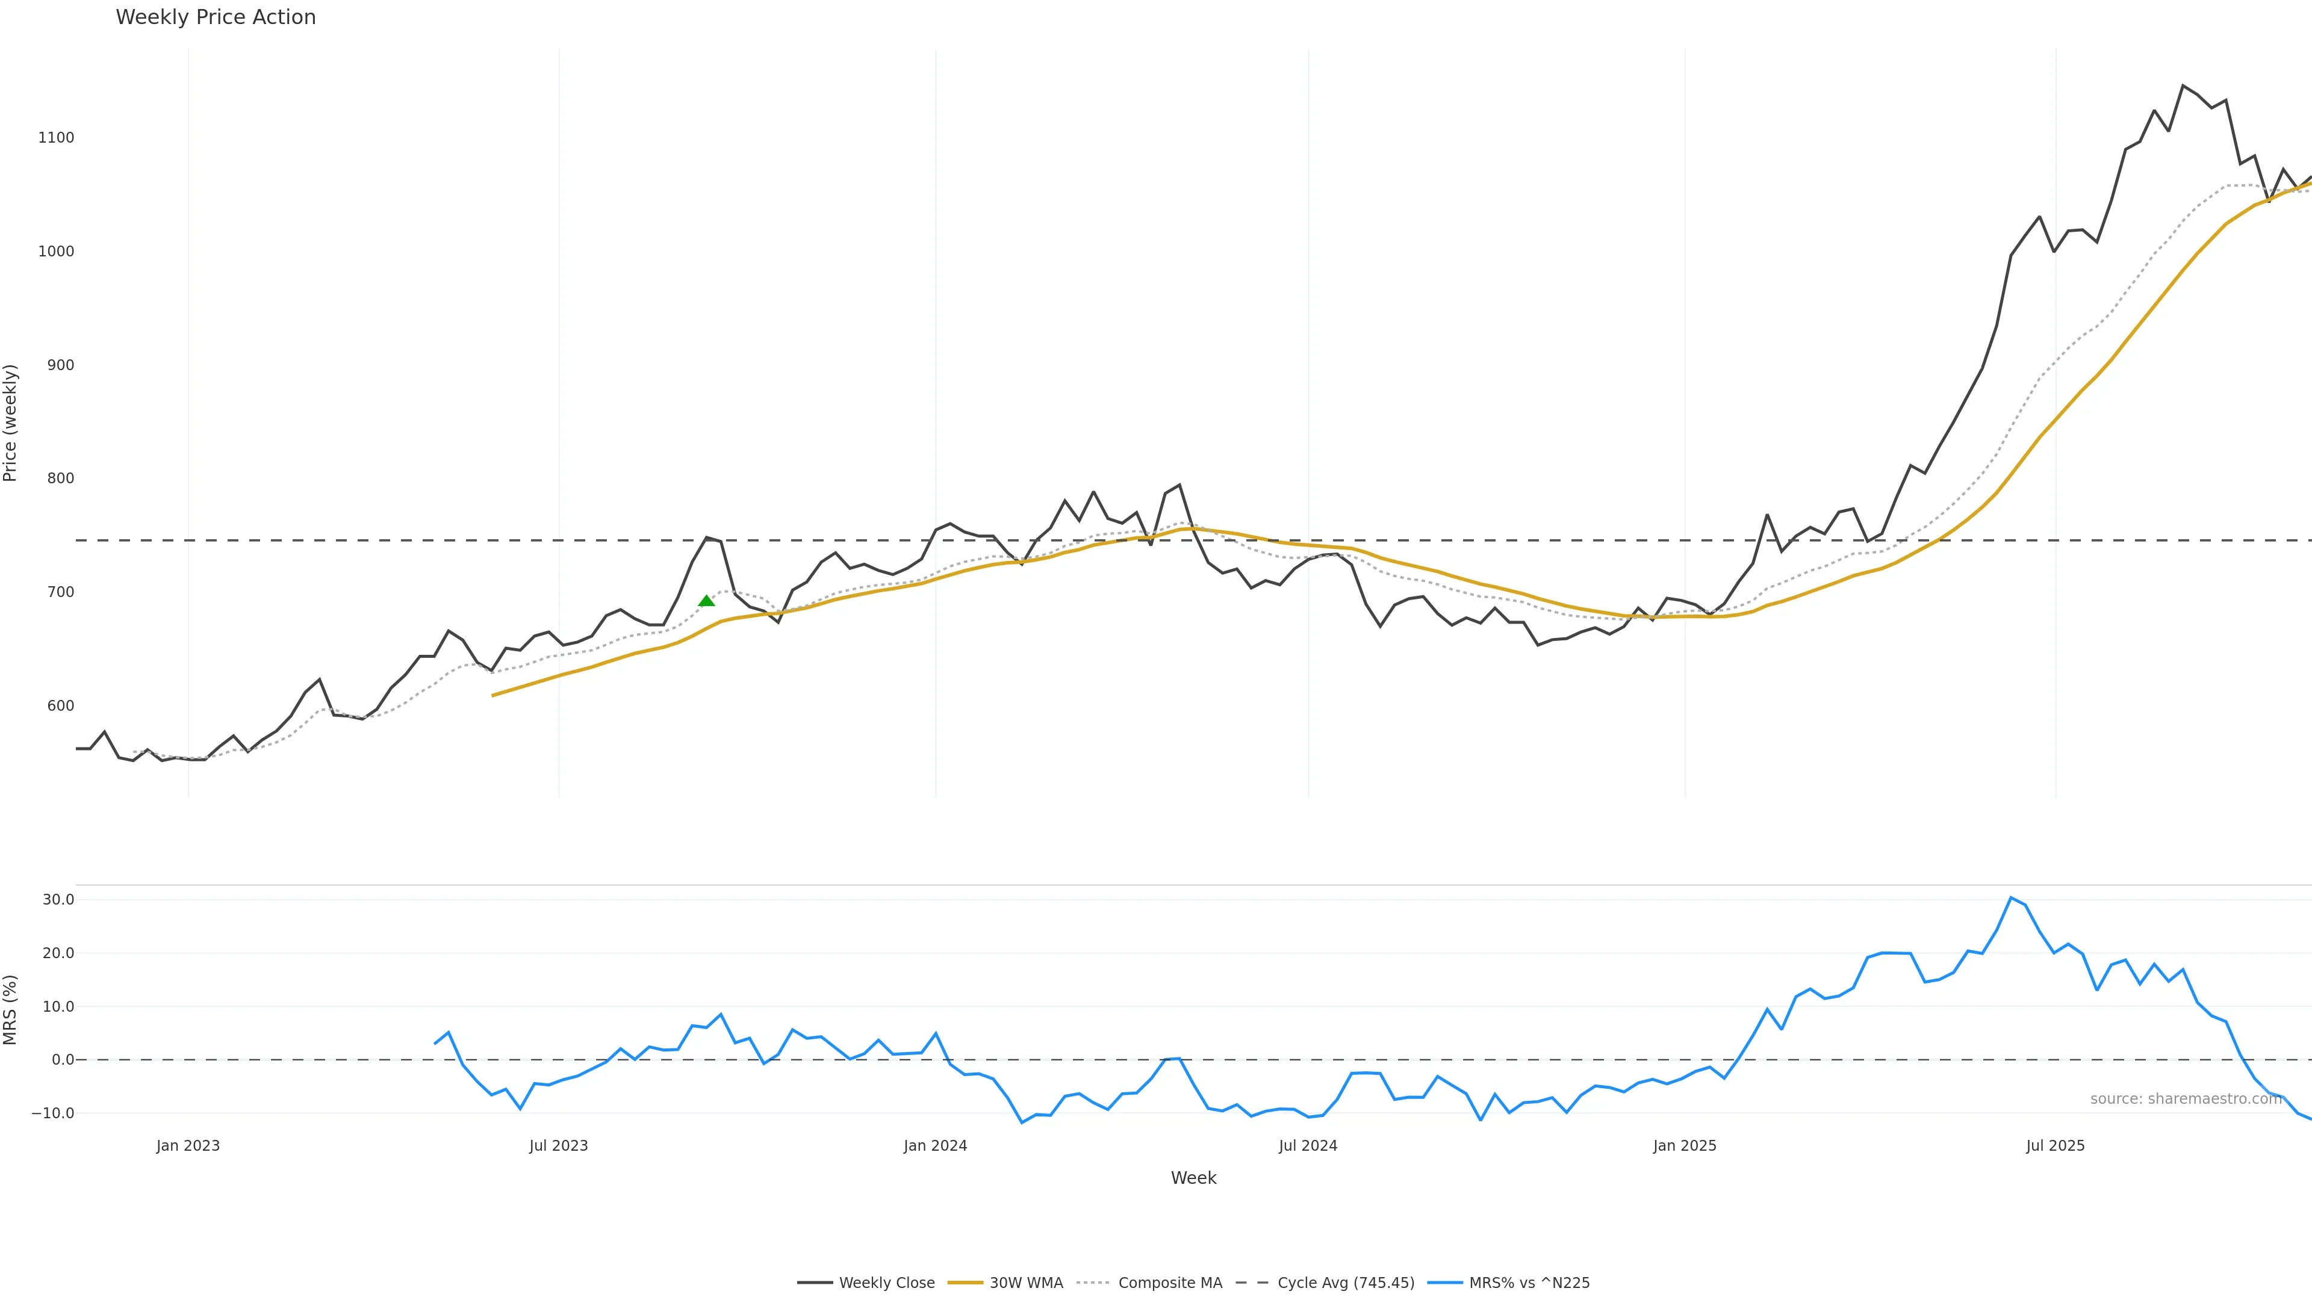Click the −10.0 MRS axis tick label
Viewport: 2312px width, 1300px height.
53,1113
